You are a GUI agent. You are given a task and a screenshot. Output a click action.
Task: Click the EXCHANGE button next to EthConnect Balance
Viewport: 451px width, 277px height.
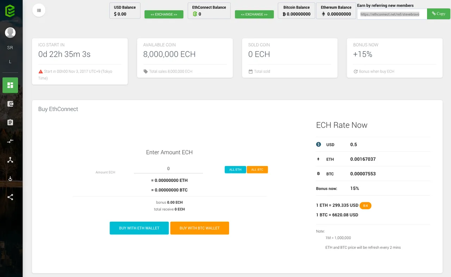tap(254, 14)
